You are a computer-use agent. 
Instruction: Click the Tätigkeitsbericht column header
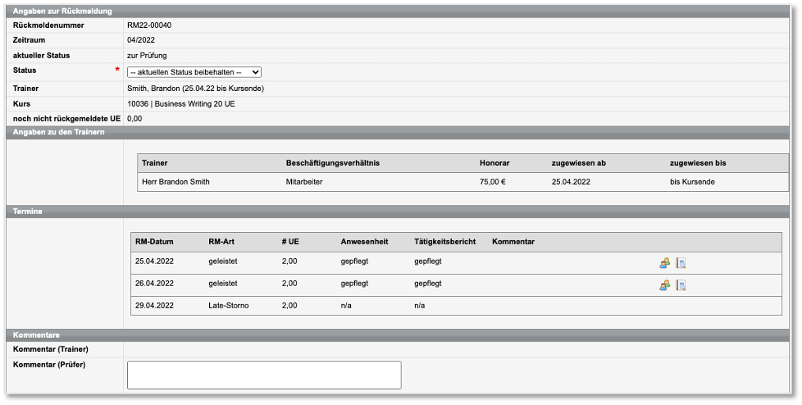[x=444, y=242]
